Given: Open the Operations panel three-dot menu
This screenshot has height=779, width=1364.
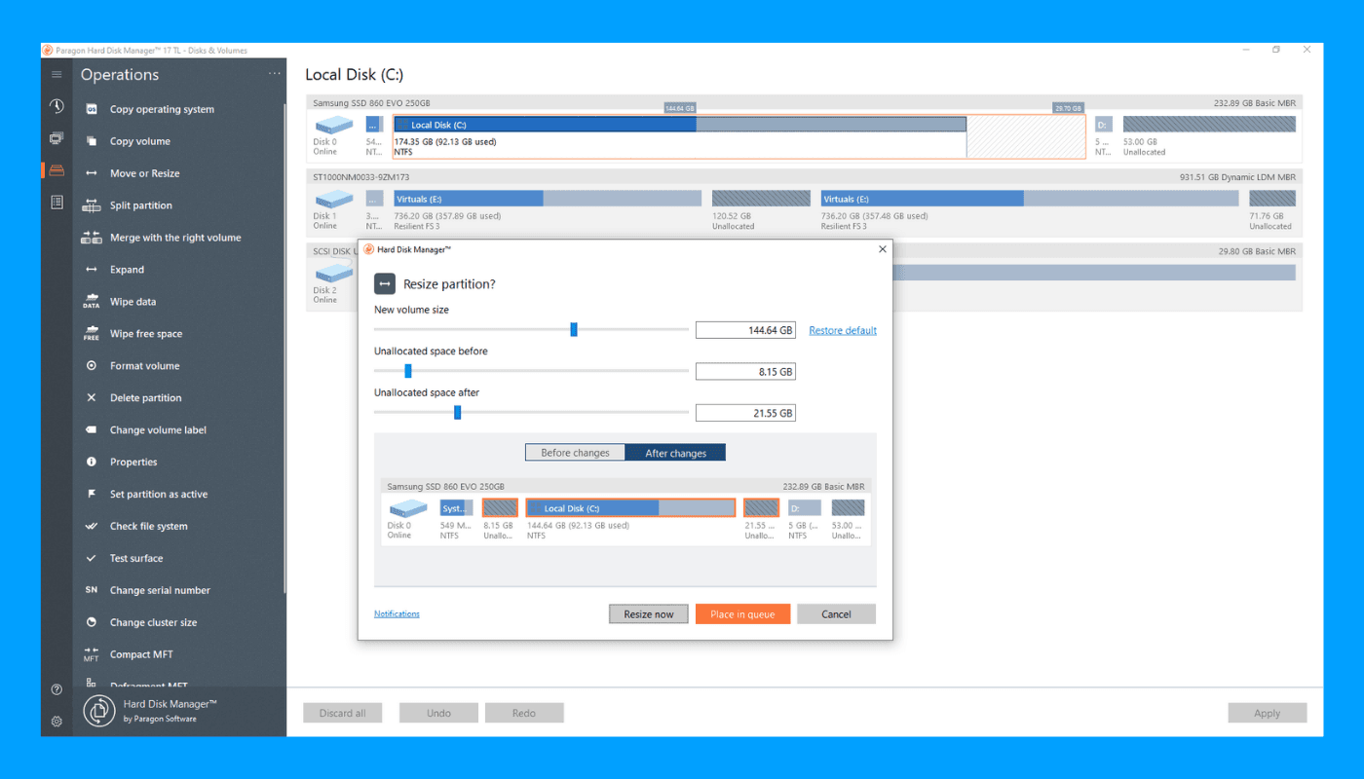Looking at the screenshot, I should click(274, 74).
